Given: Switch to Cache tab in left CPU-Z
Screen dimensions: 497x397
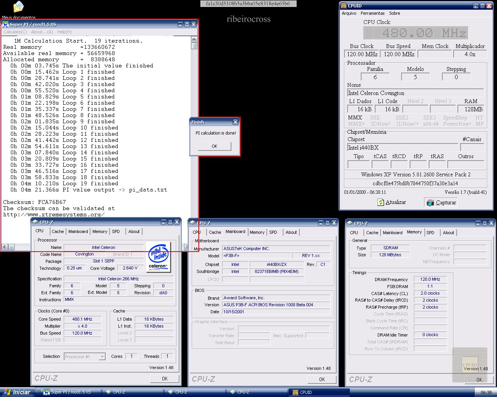Looking at the screenshot, I should click(58, 231).
